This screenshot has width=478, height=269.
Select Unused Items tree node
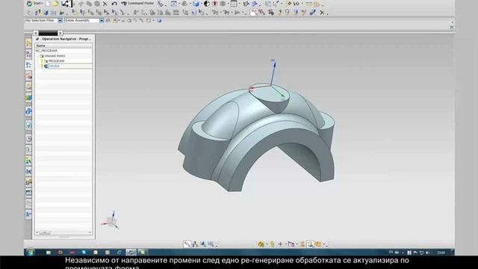(x=55, y=56)
